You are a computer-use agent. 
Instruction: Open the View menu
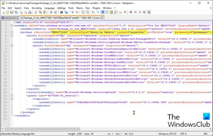pyautogui.click(x=26, y=8)
